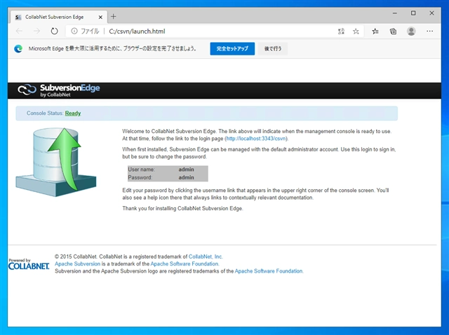Click the database upload arrow image
The height and width of the screenshot is (335, 449).
coord(56,162)
